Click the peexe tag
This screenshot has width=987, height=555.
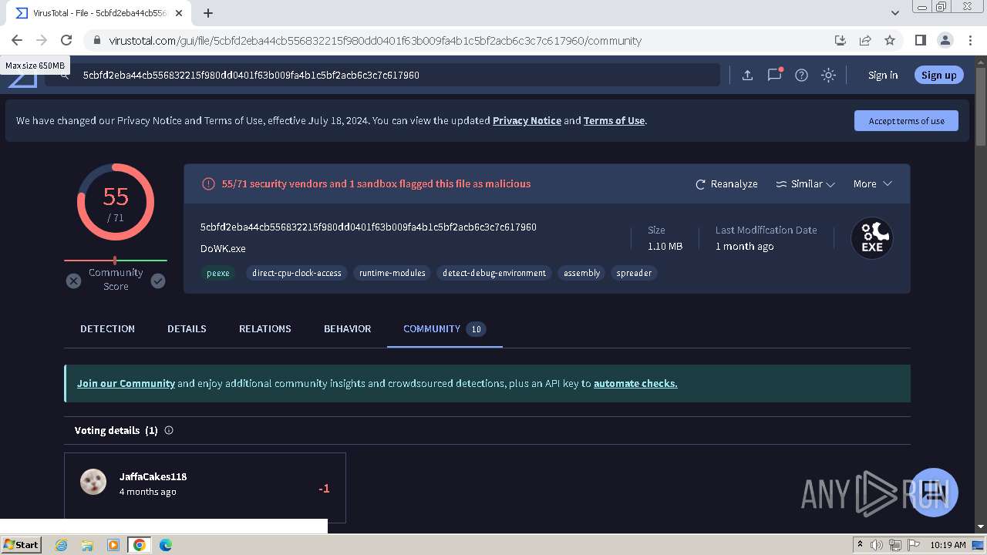point(218,273)
